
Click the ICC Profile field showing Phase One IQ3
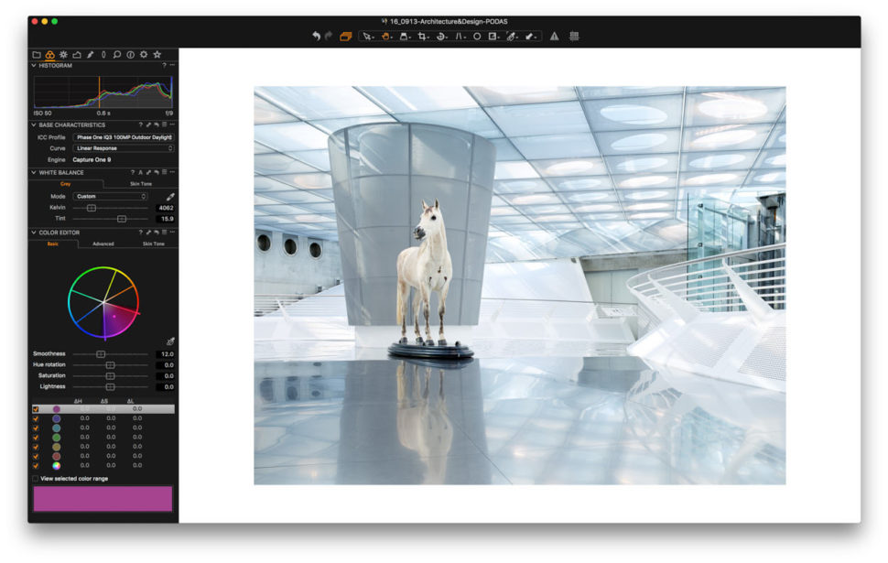tap(124, 136)
